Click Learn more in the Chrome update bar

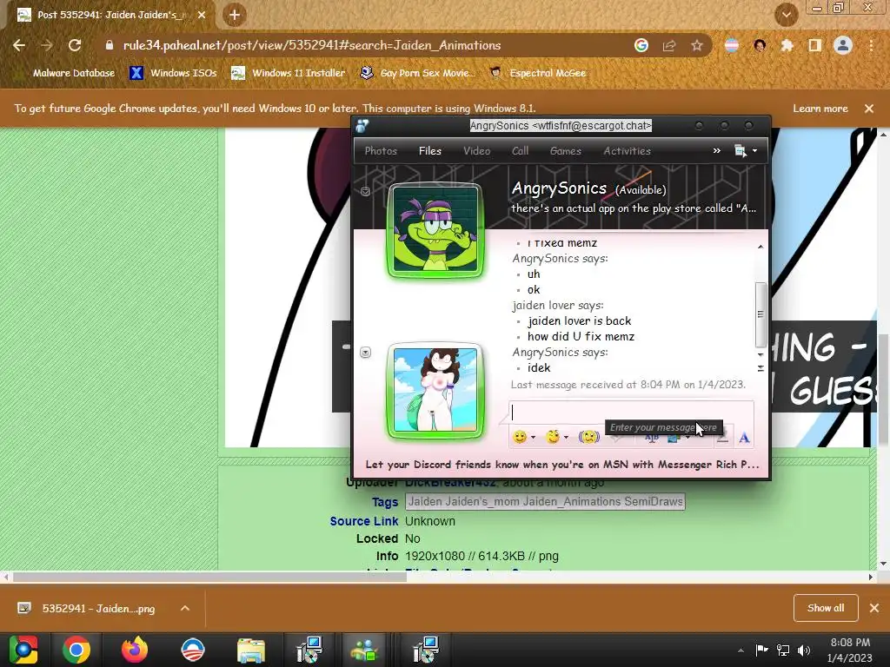coord(820,109)
